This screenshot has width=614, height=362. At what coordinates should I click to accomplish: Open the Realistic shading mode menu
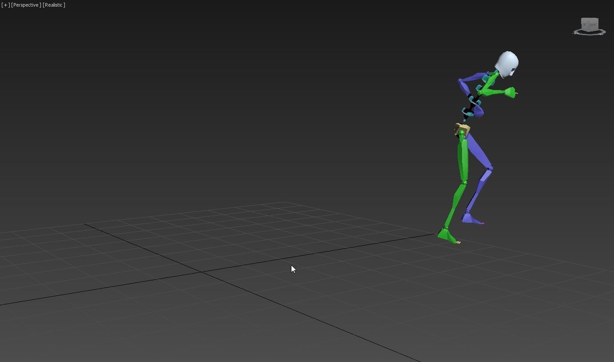tap(54, 5)
